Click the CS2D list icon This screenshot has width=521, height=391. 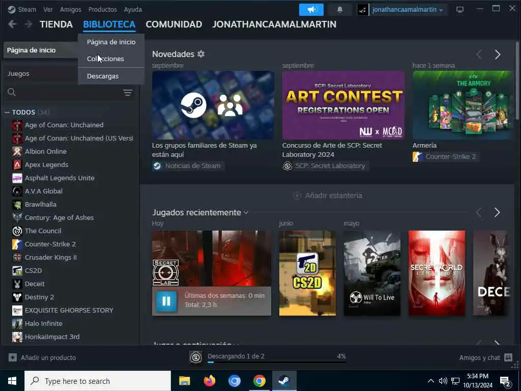coord(17,271)
